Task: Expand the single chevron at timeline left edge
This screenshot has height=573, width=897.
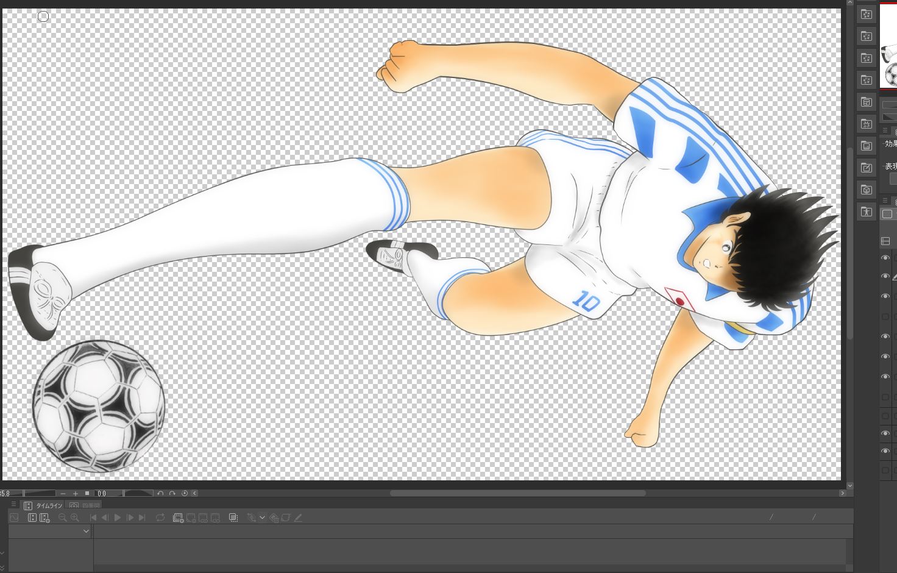Action: pos(2,554)
